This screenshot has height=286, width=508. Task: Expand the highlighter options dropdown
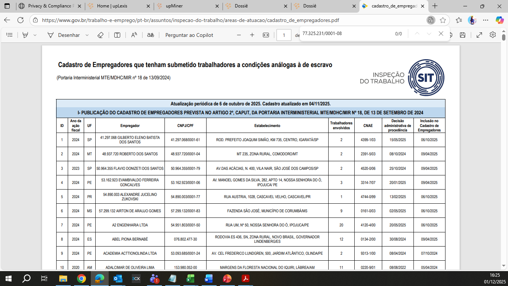[35, 35]
